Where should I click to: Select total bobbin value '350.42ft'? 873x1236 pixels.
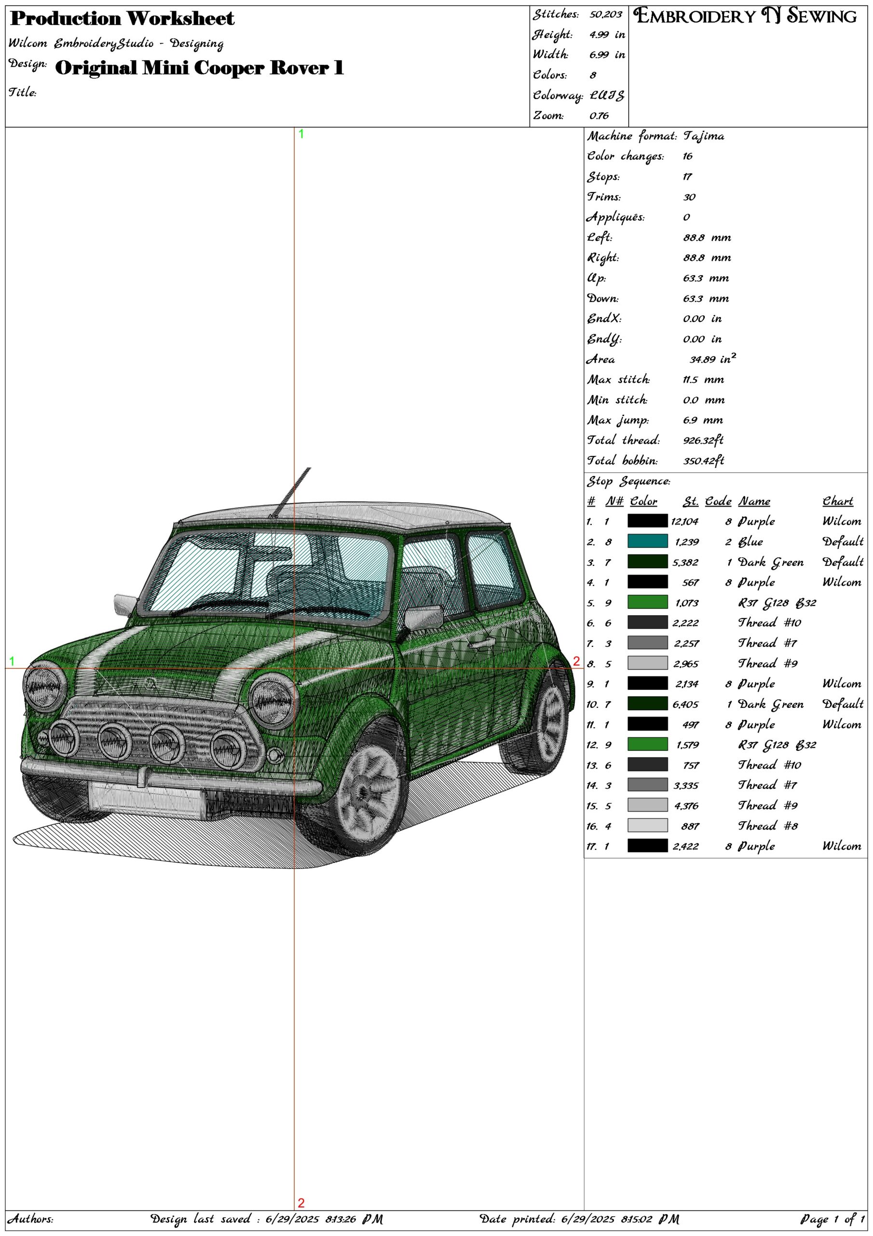704,461
